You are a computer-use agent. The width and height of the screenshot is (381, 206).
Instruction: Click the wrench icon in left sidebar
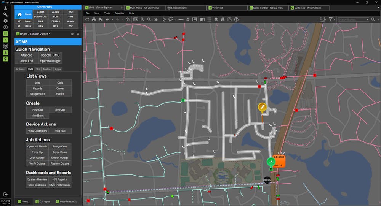coord(5,14)
